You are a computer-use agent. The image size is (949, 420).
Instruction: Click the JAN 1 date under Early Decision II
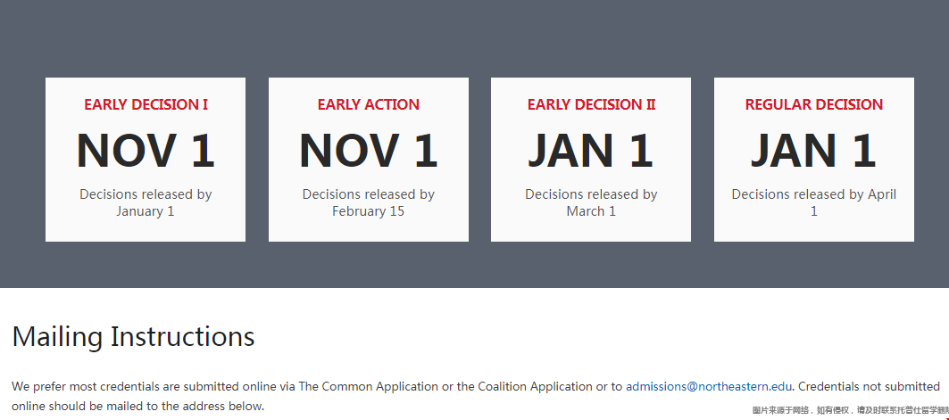tap(591, 151)
